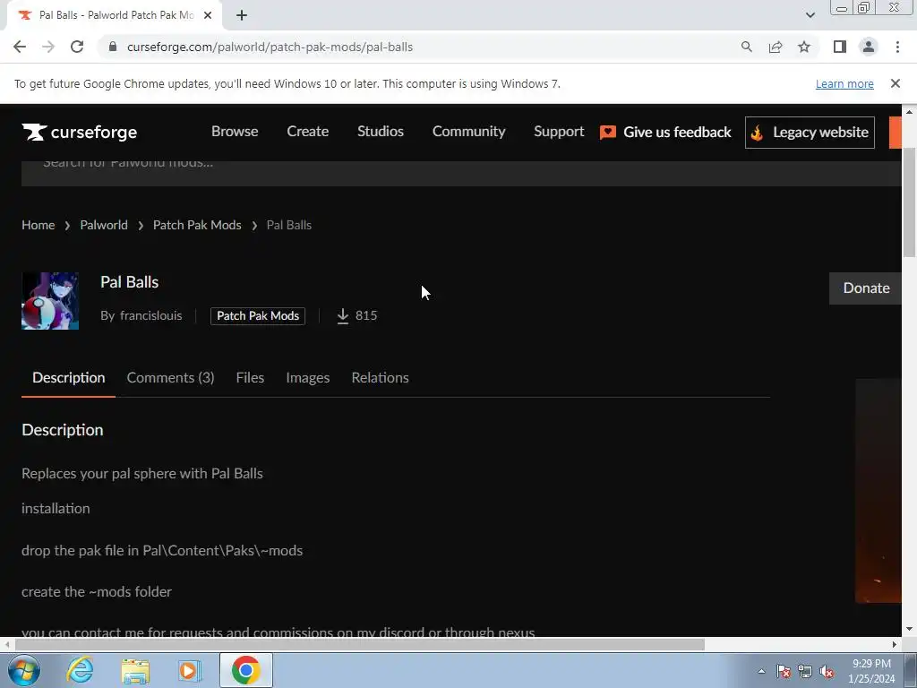Image resolution: width=917 pixels, height=688 pixels.
Task: Go to Home breadcrumb
Action: pos(38,225)
